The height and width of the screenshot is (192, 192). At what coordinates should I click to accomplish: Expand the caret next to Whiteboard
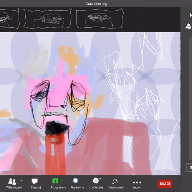[21, 180]
